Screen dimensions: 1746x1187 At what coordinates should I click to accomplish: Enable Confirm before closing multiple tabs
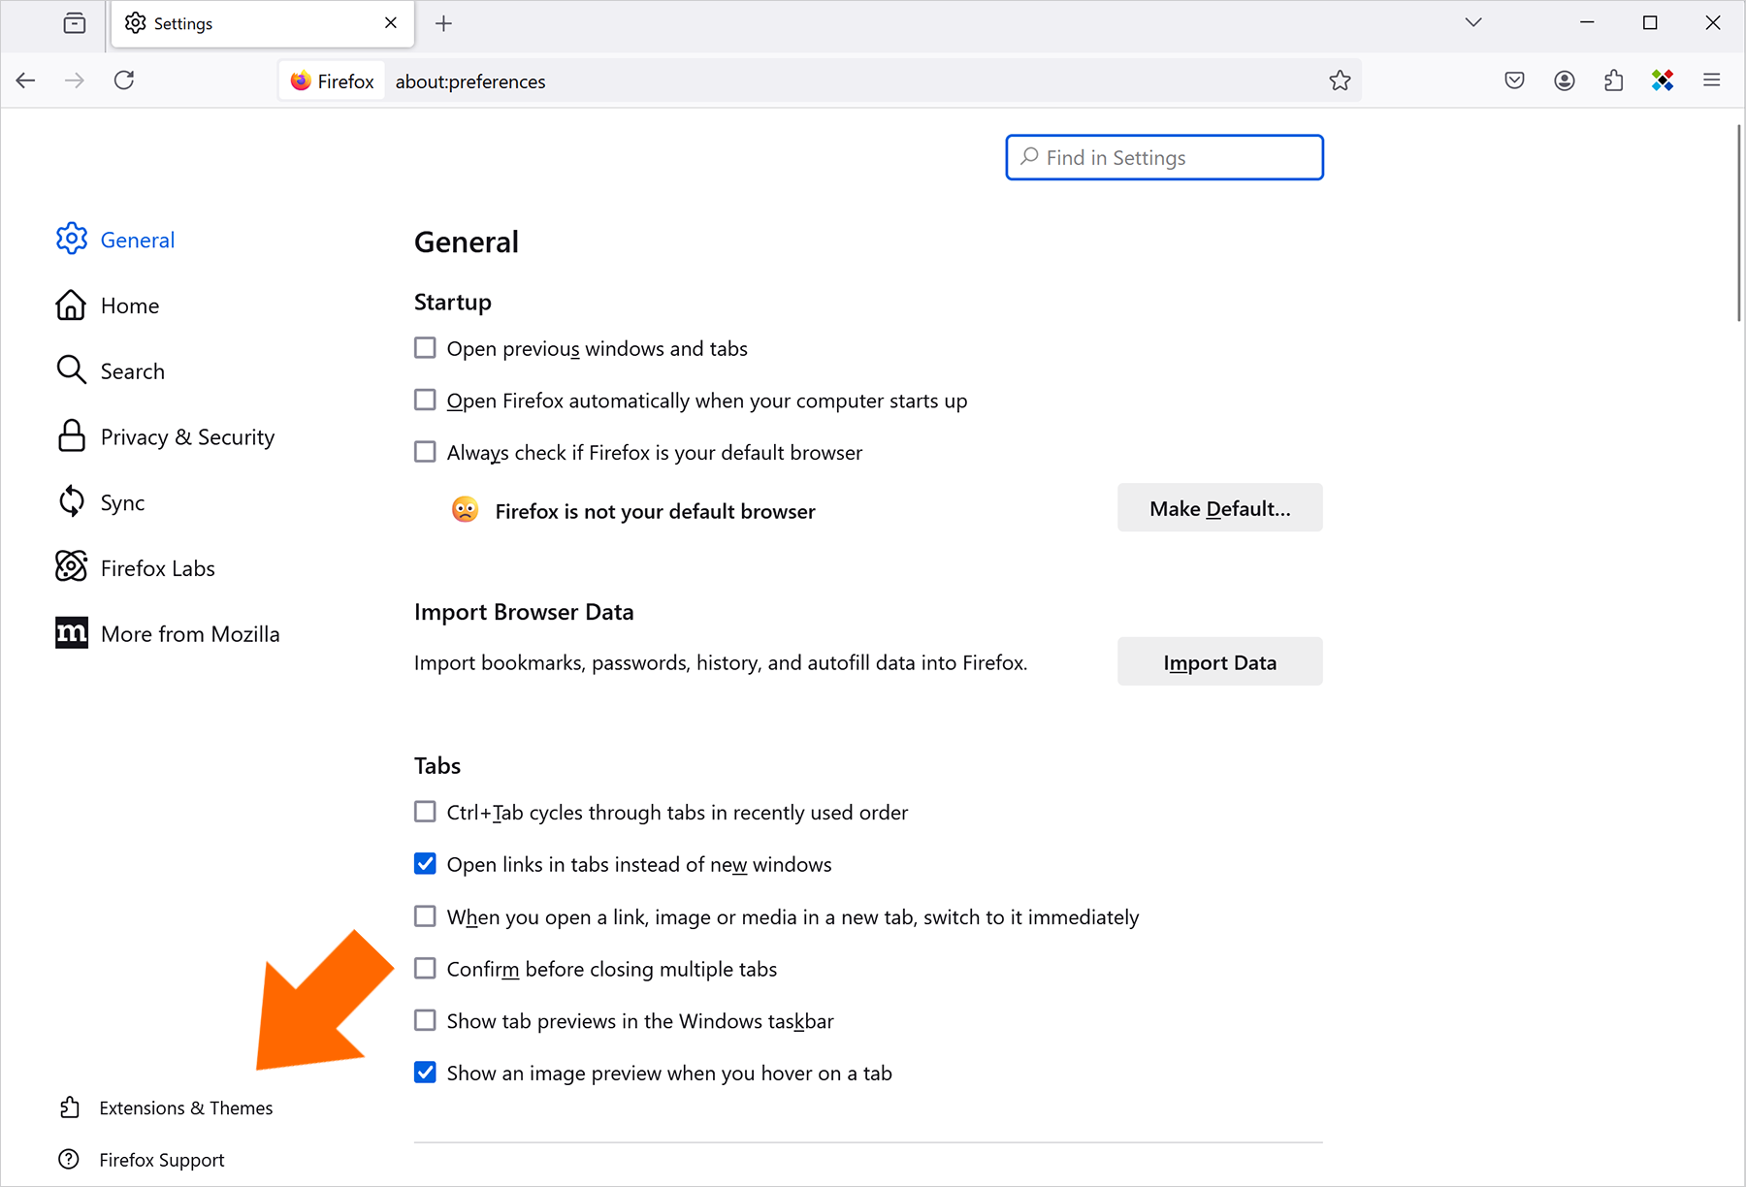pyautogui.click(x=425, y=969)
